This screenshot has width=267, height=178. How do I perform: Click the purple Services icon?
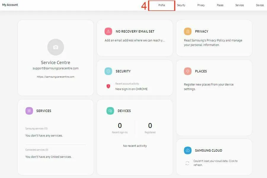point(29,111)
